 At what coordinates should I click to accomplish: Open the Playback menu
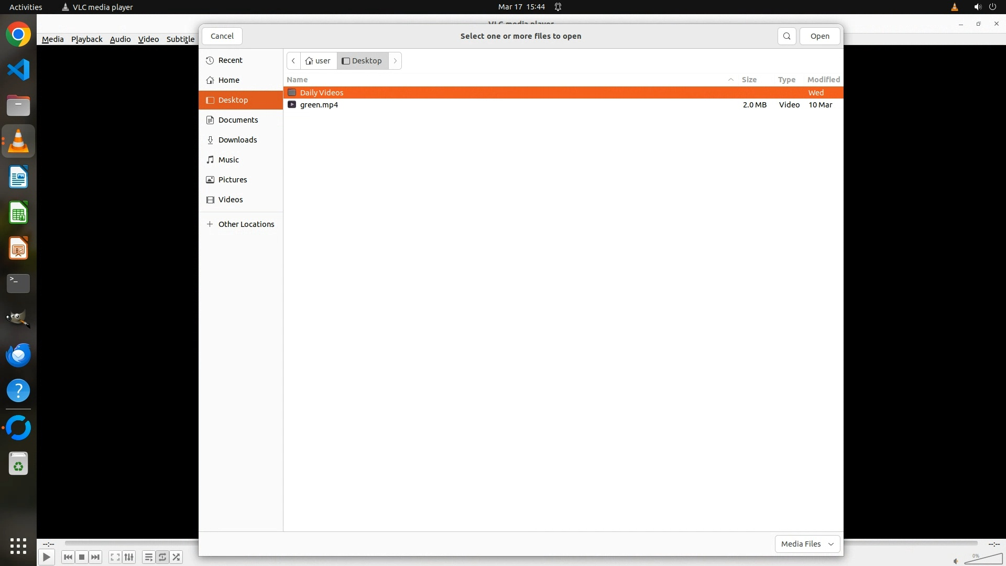point(86,39)
